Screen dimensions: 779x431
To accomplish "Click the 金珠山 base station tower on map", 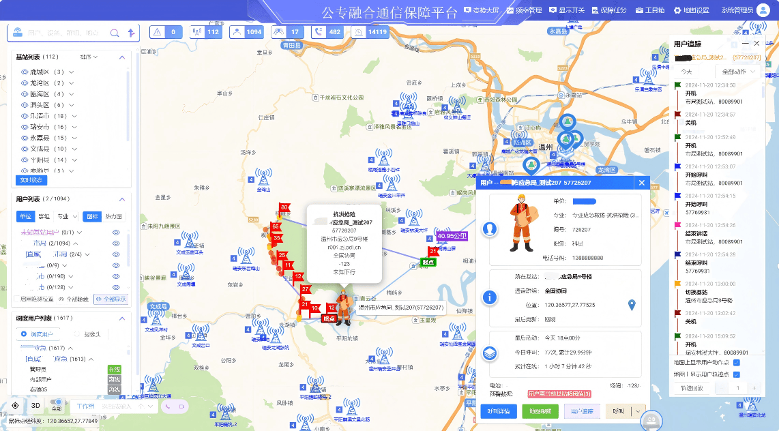I will tap(265, 181).
